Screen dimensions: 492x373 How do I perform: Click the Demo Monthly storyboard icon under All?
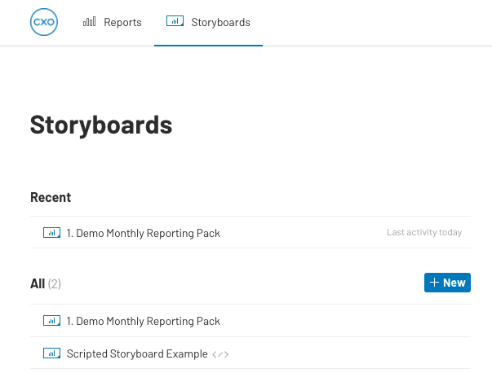tap(51, 320)
